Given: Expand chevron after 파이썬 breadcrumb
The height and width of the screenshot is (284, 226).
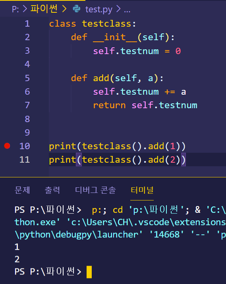Looking at the screenshot, I should [x=64, y=9].
